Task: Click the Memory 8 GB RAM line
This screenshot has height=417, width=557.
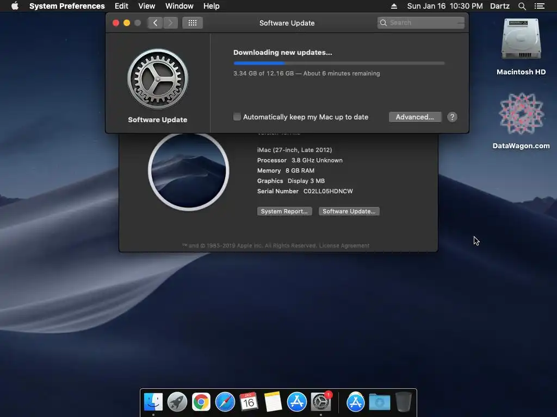Action: [x=286, y=170]
